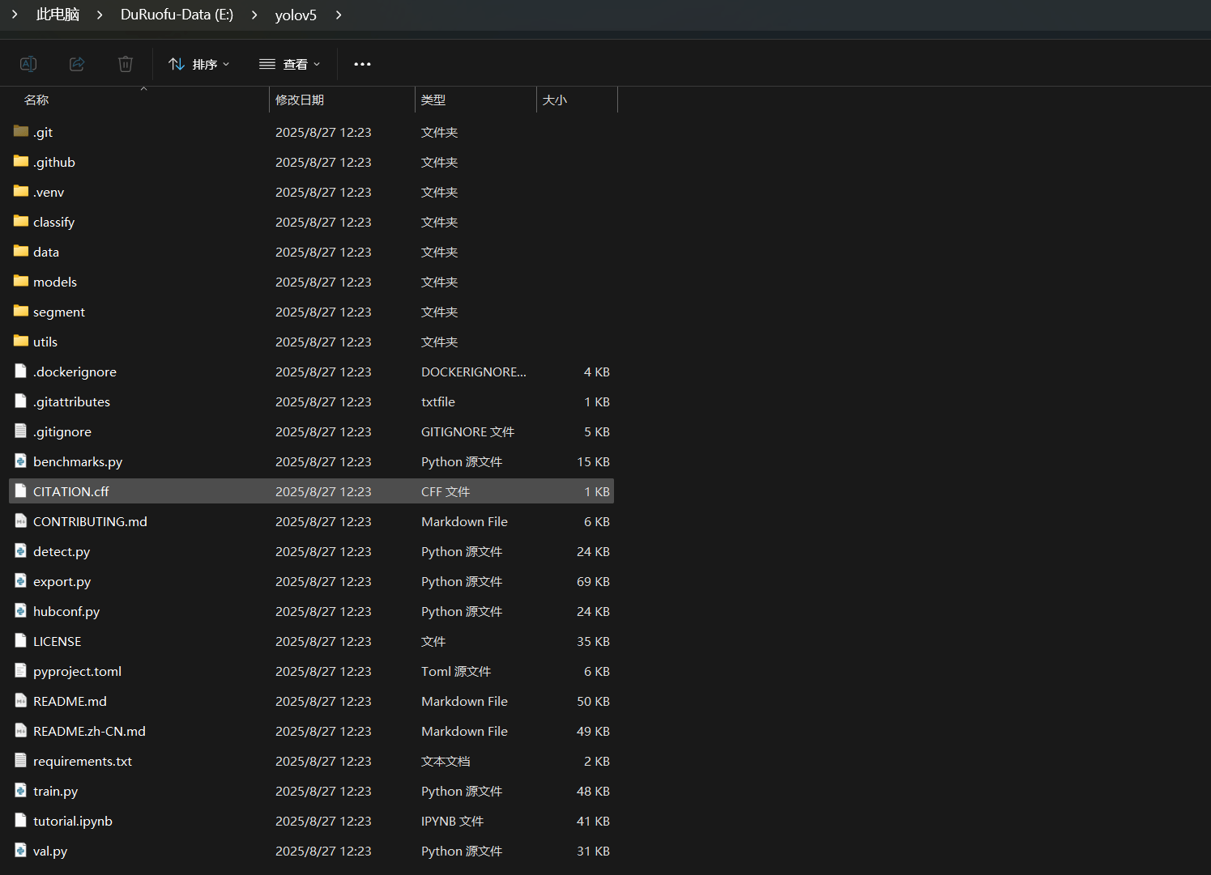Expand the chevron after yolov5 in path
This screenshot has width=1211, height=875.
coord(339,15)
